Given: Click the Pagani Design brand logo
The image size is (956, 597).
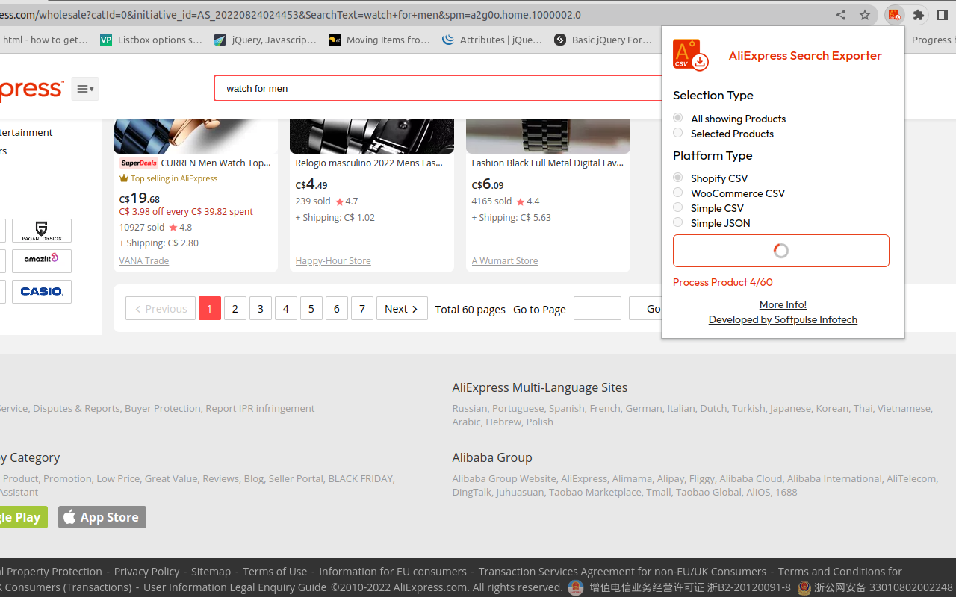Looking at the screenshot, I should (x=42, y=231).
